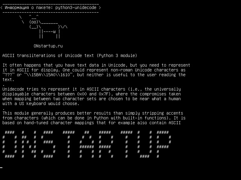Click the ASCII cow's legs
Viewport: 241px width, 180px height.
(x=49, y=34)
